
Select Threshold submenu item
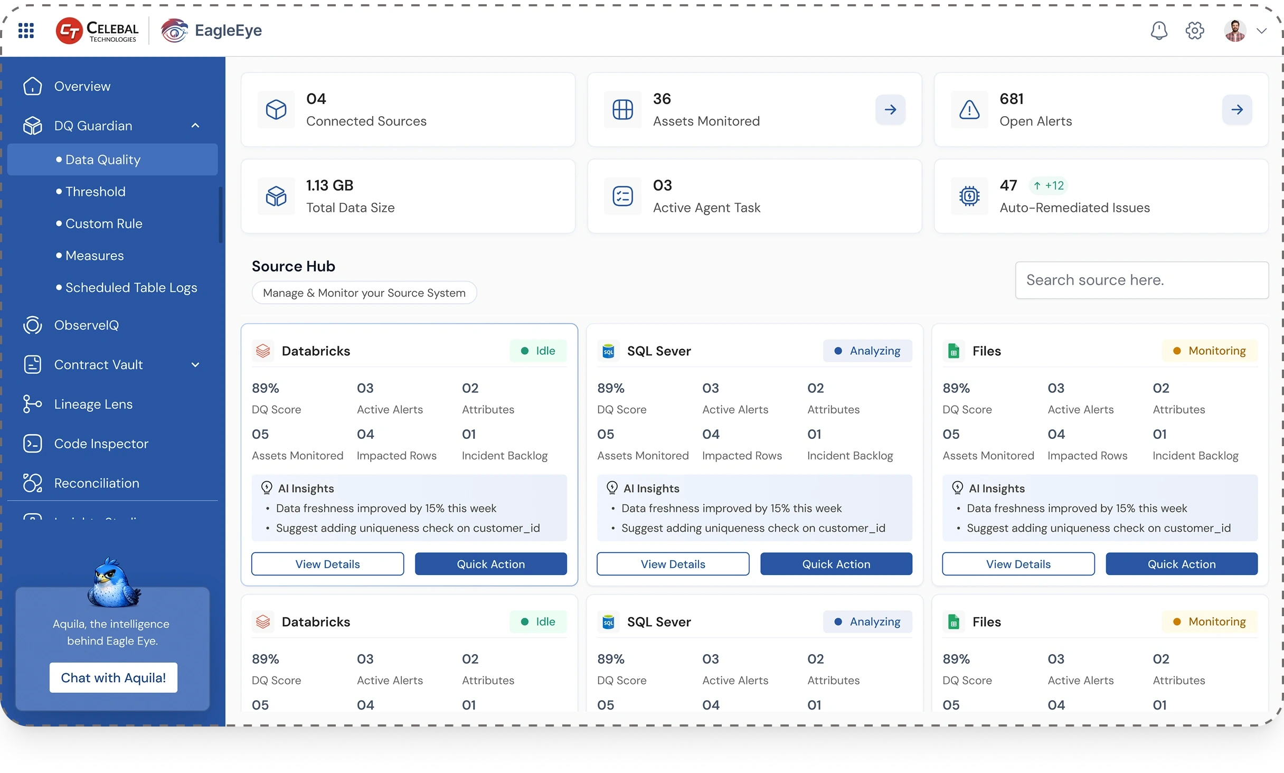[x=96, y=192]
